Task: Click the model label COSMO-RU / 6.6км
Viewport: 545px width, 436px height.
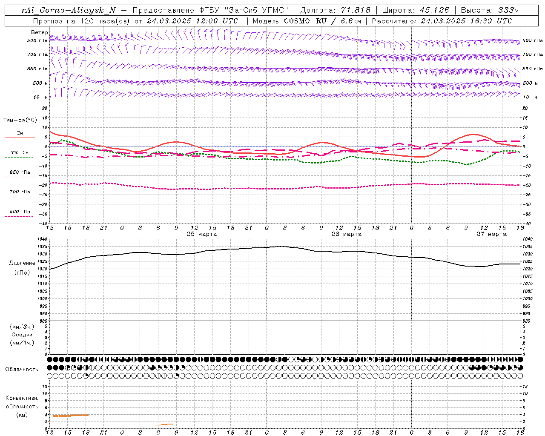Action: [x=323, y=21]
